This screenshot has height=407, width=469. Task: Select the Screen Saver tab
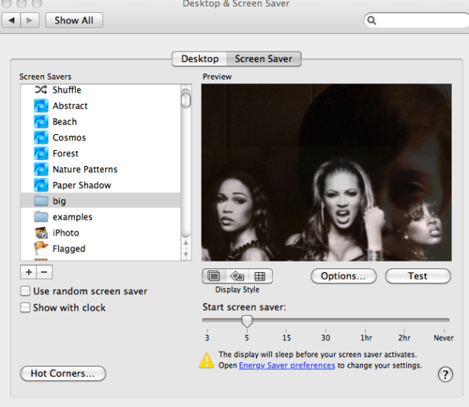[264, 58]
